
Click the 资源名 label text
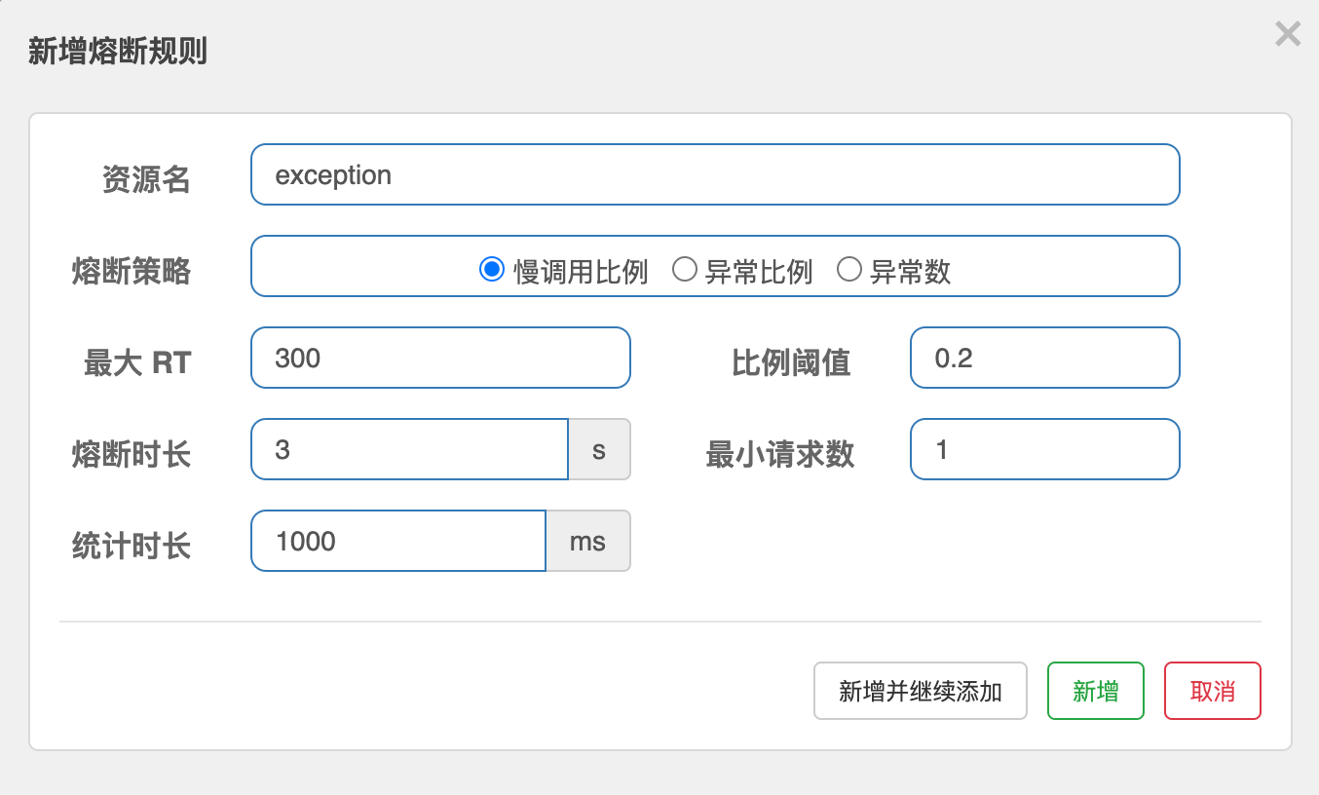point(146,179)
